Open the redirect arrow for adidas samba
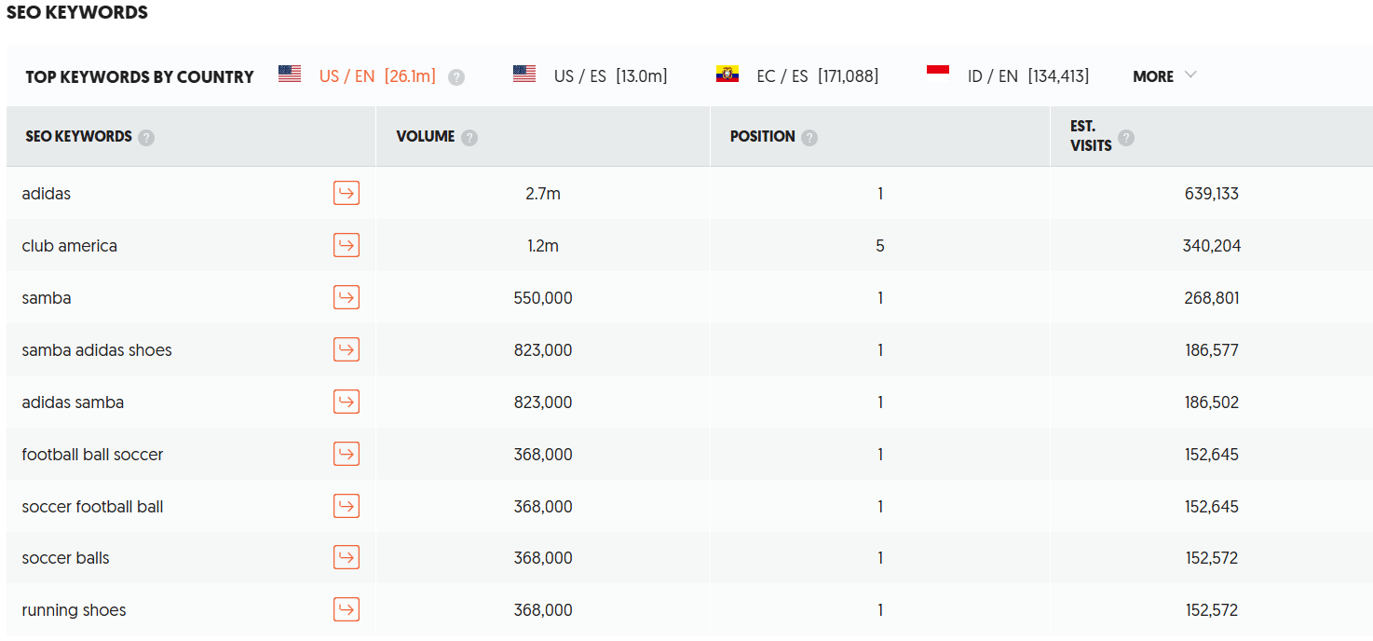 pos(346,402)
